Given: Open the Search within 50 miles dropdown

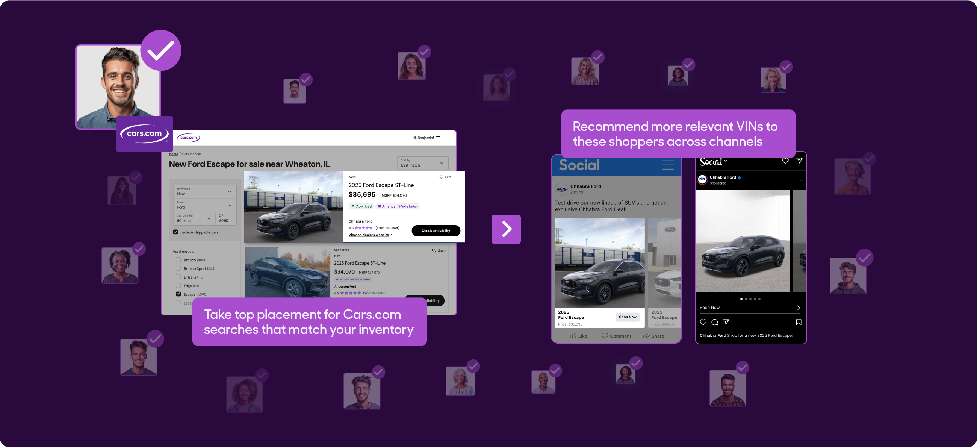Looking at the screenshot, I should [x=194, y=218].
